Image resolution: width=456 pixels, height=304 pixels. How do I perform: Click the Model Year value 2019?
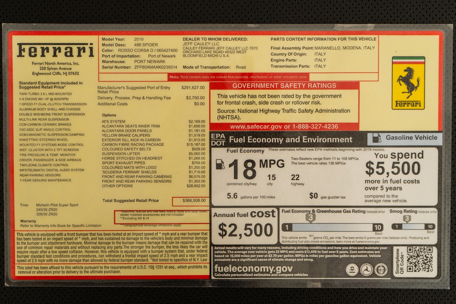click(139, 39)
